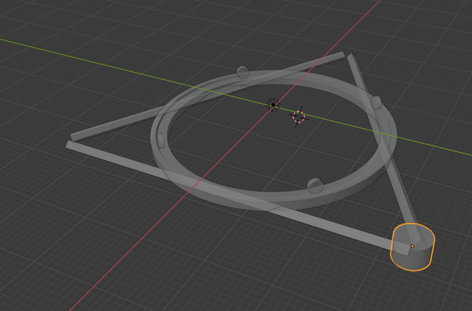The height and width of the screenshot is (311, 472).
Task: Click the orange origin dot of selected cylinder
Action: (x=412, y=246)
